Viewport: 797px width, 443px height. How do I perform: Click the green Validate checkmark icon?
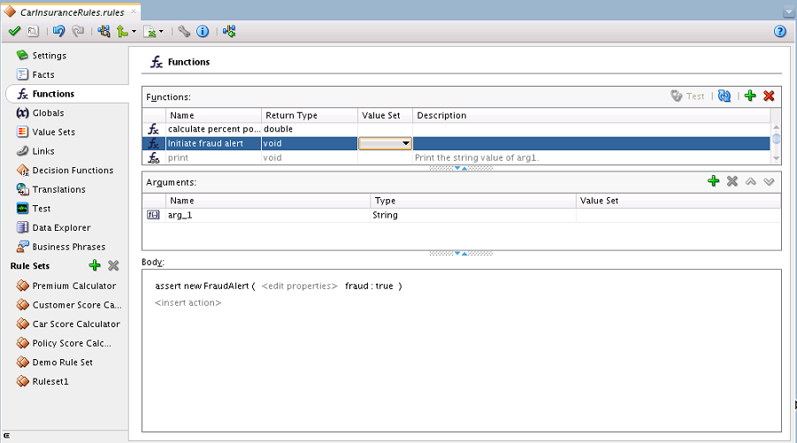coord(14,32)
